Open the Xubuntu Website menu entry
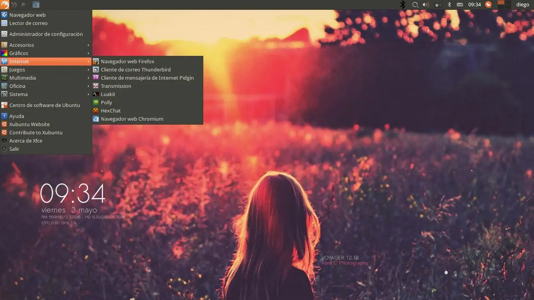The image size is (534, 300). (46, 124)
